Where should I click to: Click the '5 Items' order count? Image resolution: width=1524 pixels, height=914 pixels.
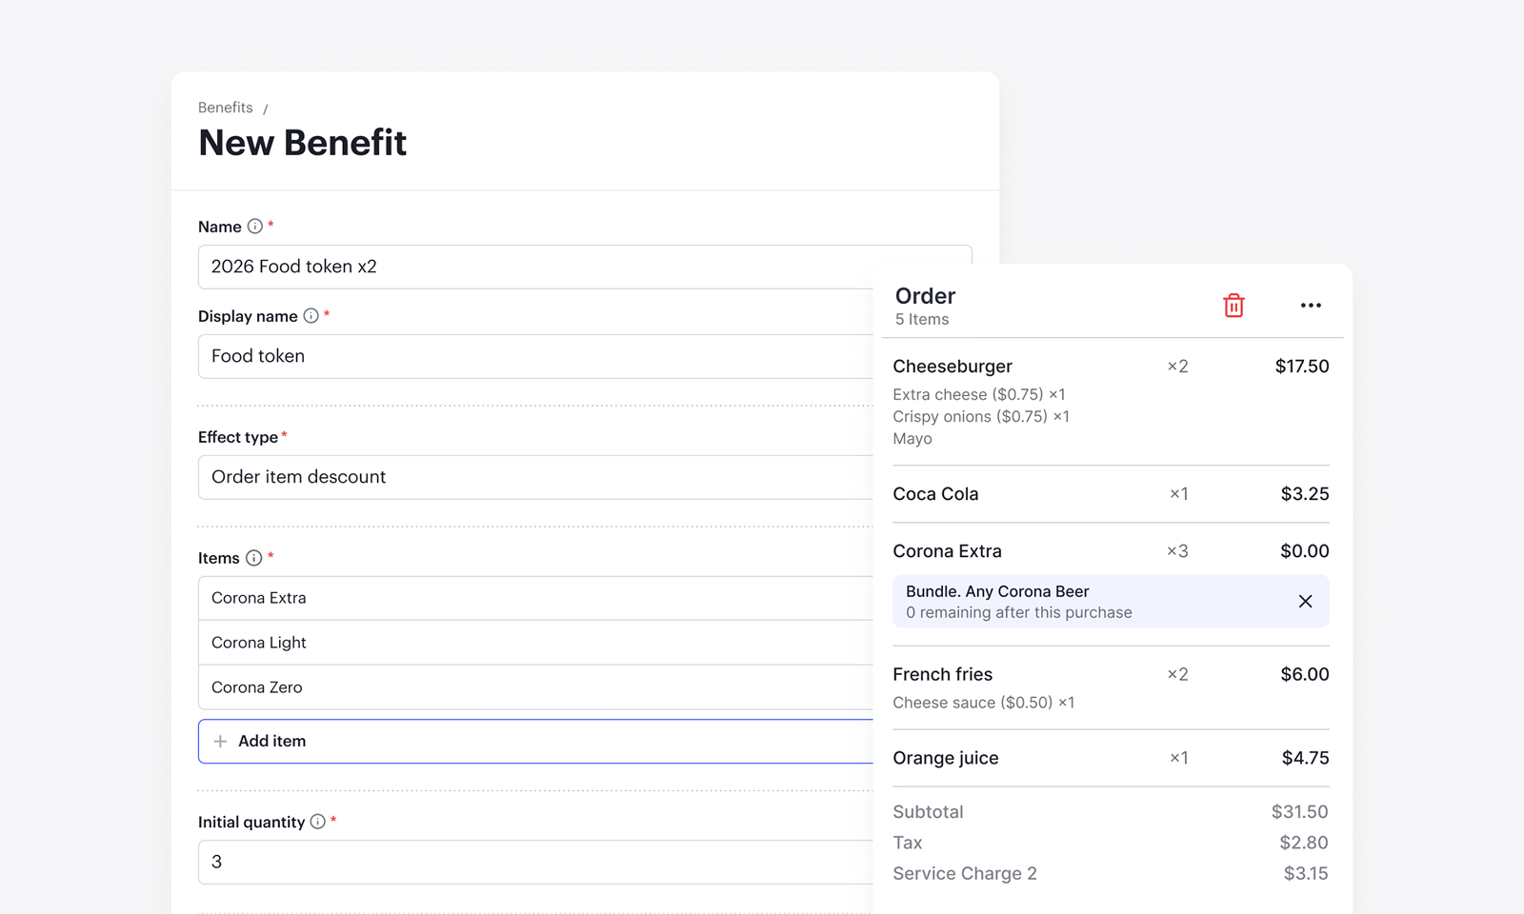tap(922, 320)
